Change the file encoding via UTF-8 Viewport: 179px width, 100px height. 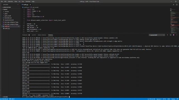coord(164,99)
